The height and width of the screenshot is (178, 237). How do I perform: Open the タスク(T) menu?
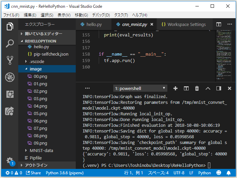pos(121,15)
